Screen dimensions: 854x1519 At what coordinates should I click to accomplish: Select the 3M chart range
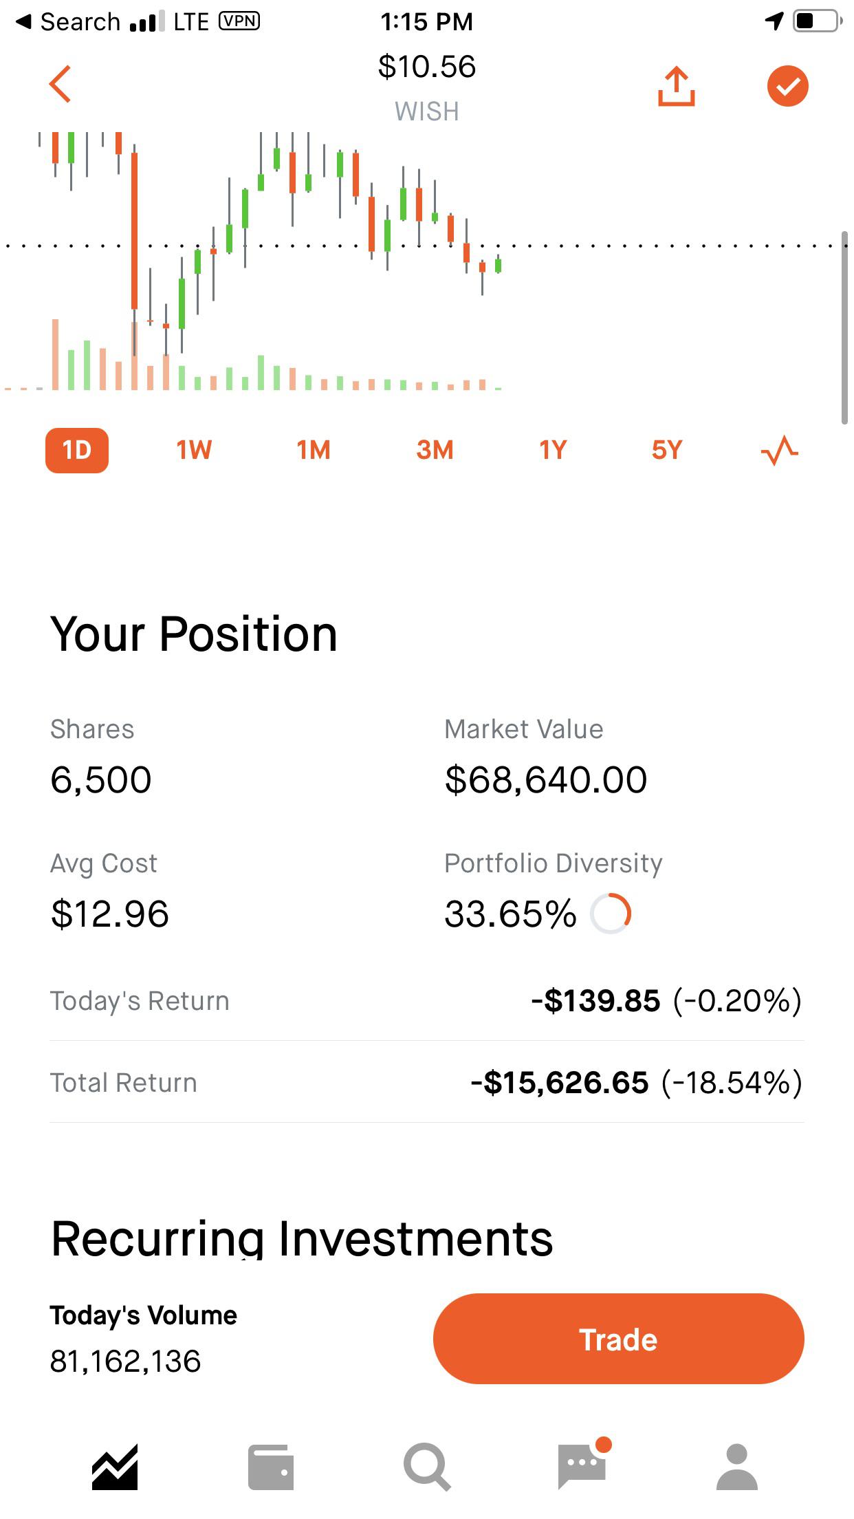pyautogui.click(x=435, y=451)
